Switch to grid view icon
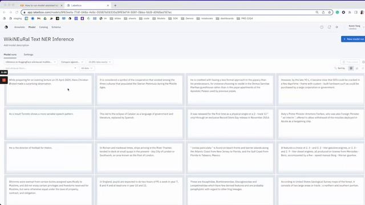365x205 pixels. click(351, 68)
